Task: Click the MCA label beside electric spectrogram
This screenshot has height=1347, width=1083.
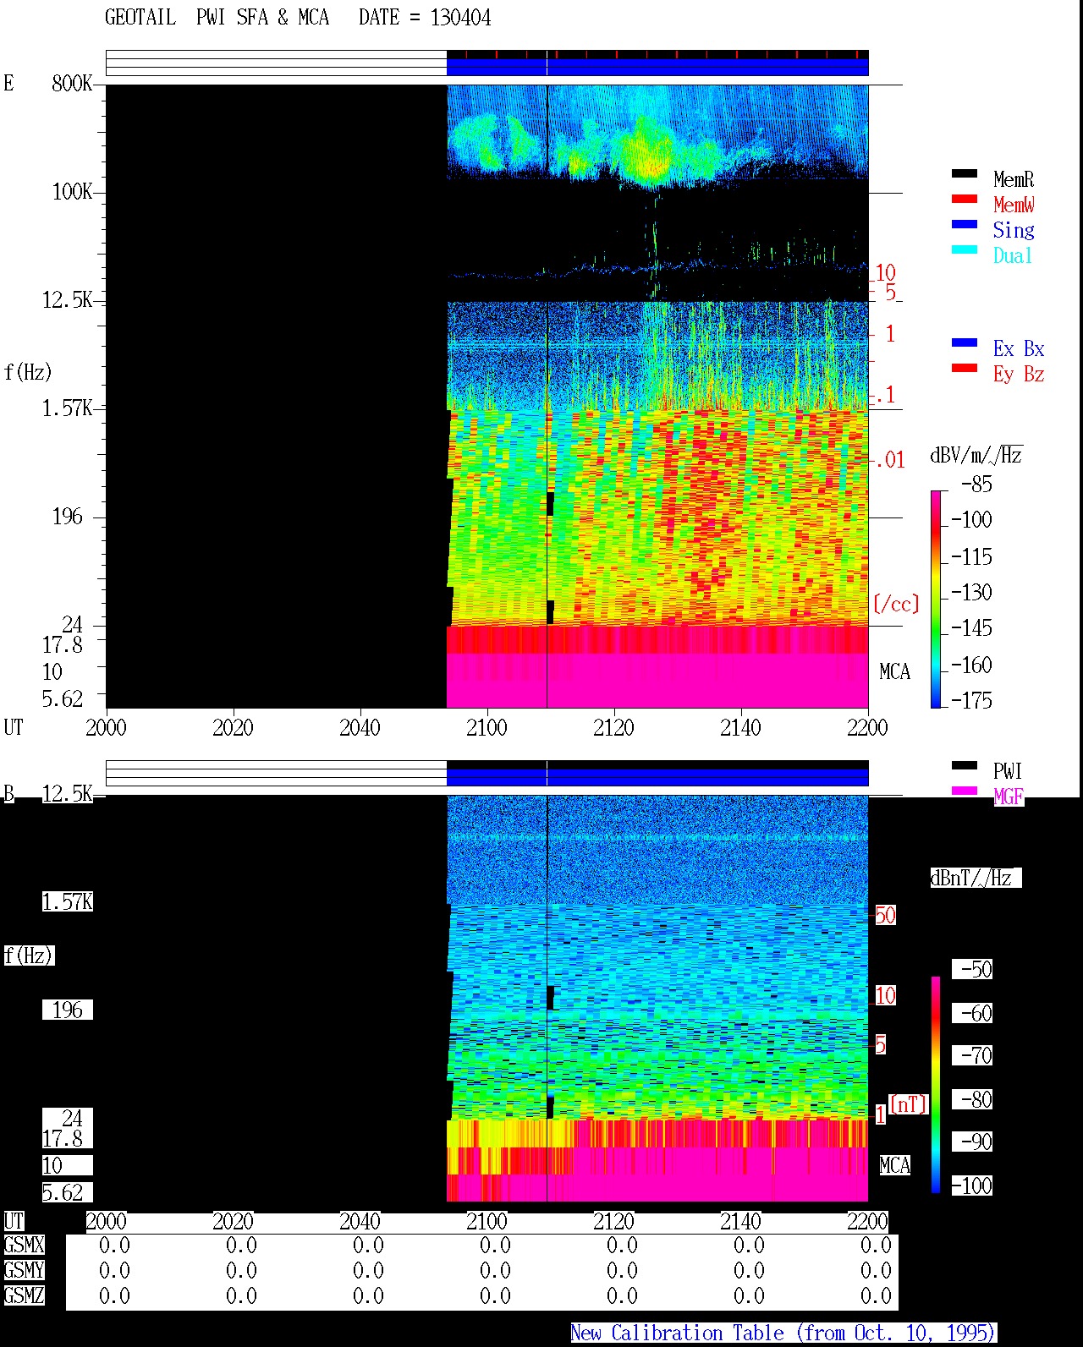Action: click(894, 672)
